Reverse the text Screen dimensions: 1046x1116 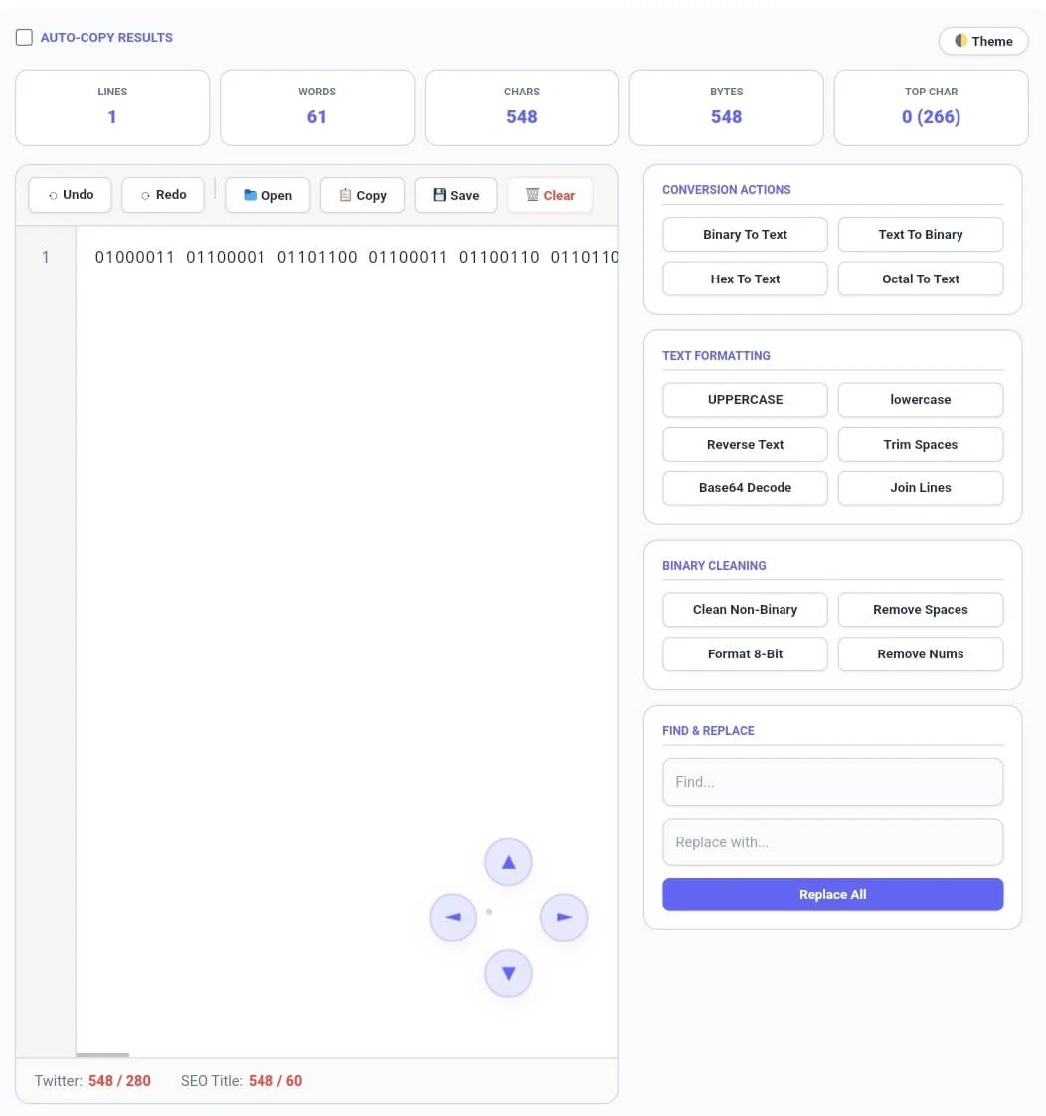744,444
